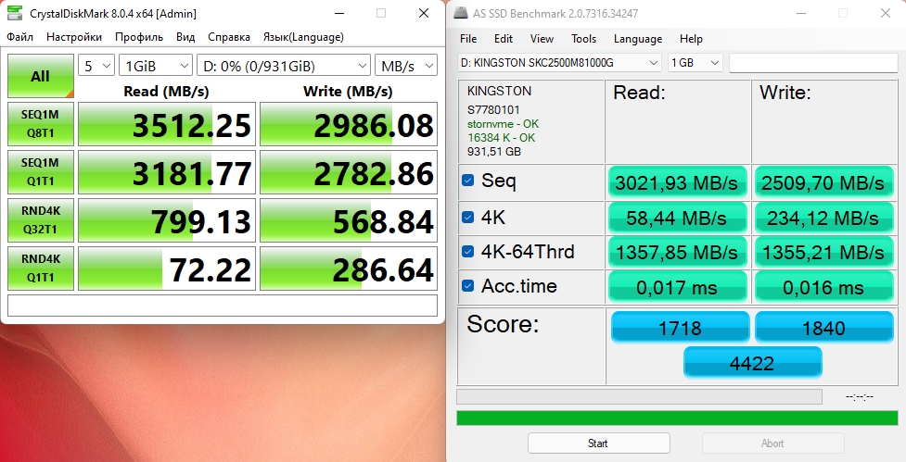906x462 pixels.
Task: Click the 4K-64Thrd write result 1355,21 MB/s
Action: (x=823, y=252)
